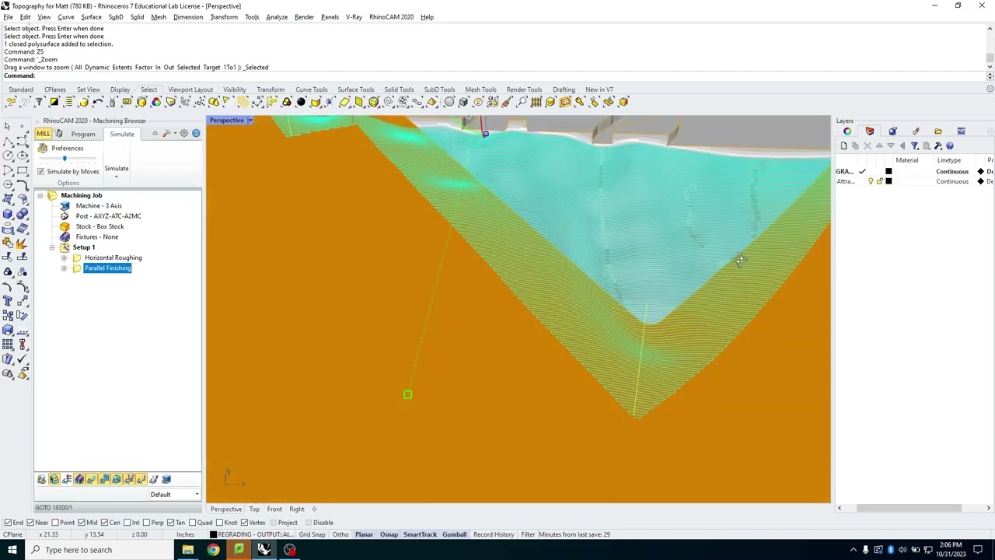995x560 pixels.
Task: Click the Invert selection icon
Action: 54,102
